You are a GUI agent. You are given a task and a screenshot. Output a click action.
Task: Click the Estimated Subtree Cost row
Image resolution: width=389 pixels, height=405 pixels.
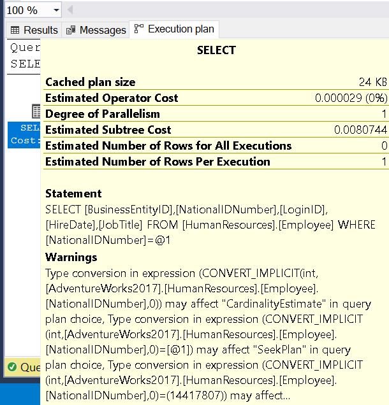click(216, 130)
